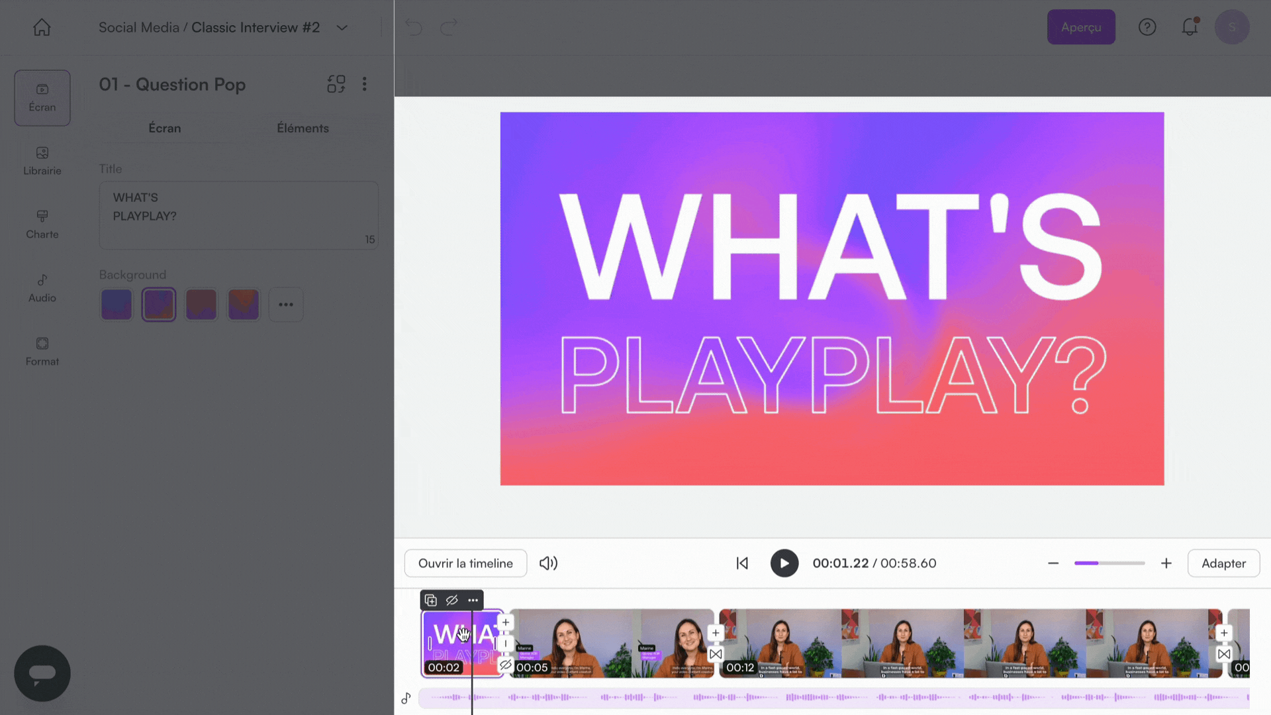Toggle transition off between first two clips
The image size is (1271, 715).
pos(506,665)
